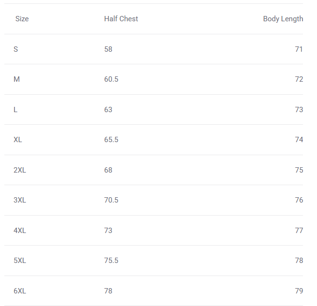Select the M size row label

tap(17, 79)
